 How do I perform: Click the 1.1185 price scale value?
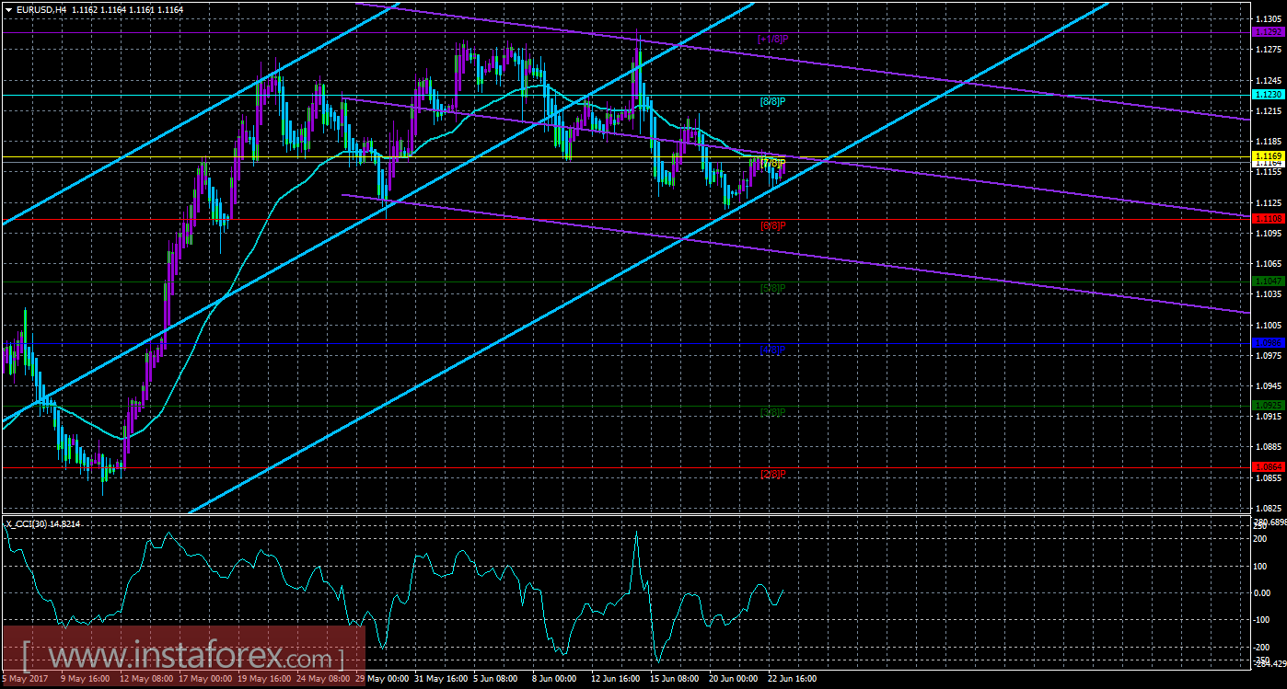(x=1269, y=142)
